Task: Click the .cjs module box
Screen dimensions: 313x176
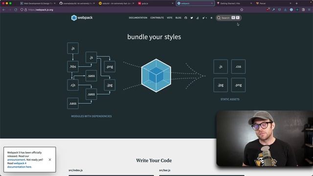Action: pyautogui.click(x=73, y=85)
